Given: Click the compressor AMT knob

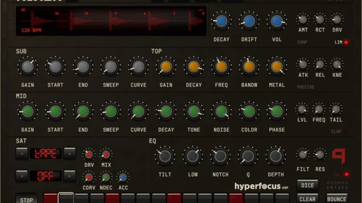Looking at the screenshot, I should 303,19.
